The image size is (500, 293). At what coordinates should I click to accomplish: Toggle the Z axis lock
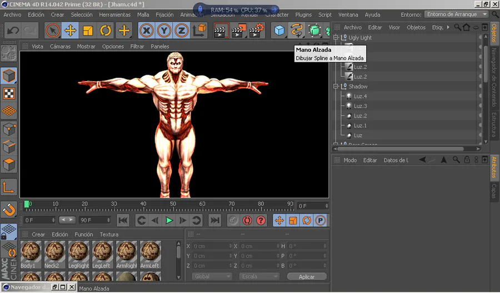tap(182, 31)
